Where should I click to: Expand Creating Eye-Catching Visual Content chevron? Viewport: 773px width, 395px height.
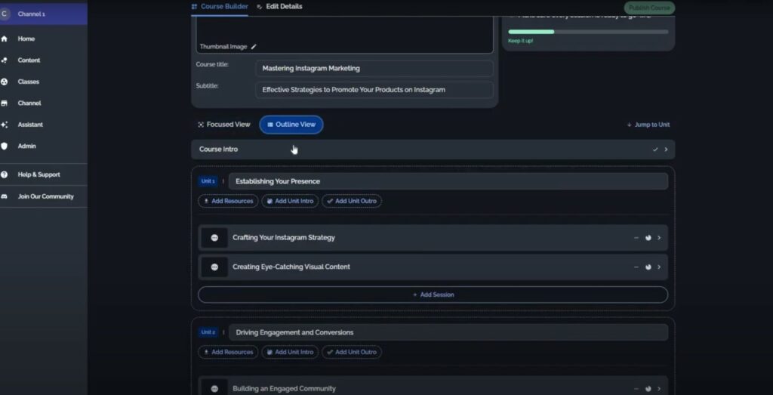(x=659, y=267)
